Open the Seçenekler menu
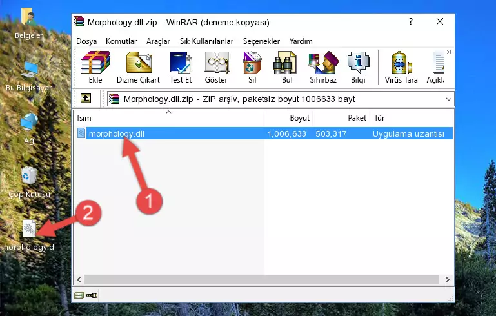The image size is (496, 316). [x=261, y=41]
